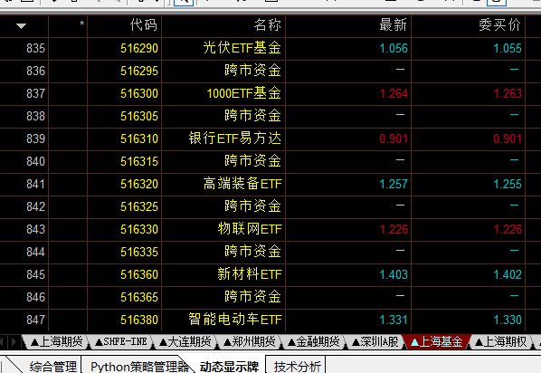Click the market tabs scroll-right arrow
Screen dimensions: 541x373
click(x=14, y=342)
